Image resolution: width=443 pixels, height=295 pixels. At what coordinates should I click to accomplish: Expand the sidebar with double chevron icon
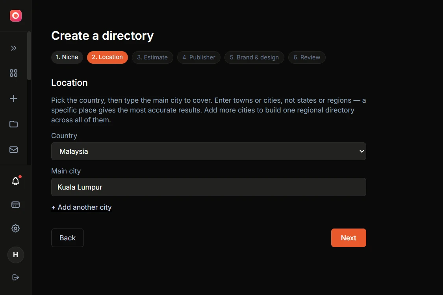(x=13, y=48)
